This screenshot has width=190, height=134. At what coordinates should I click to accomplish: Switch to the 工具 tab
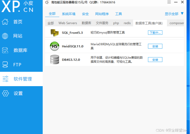118,14
